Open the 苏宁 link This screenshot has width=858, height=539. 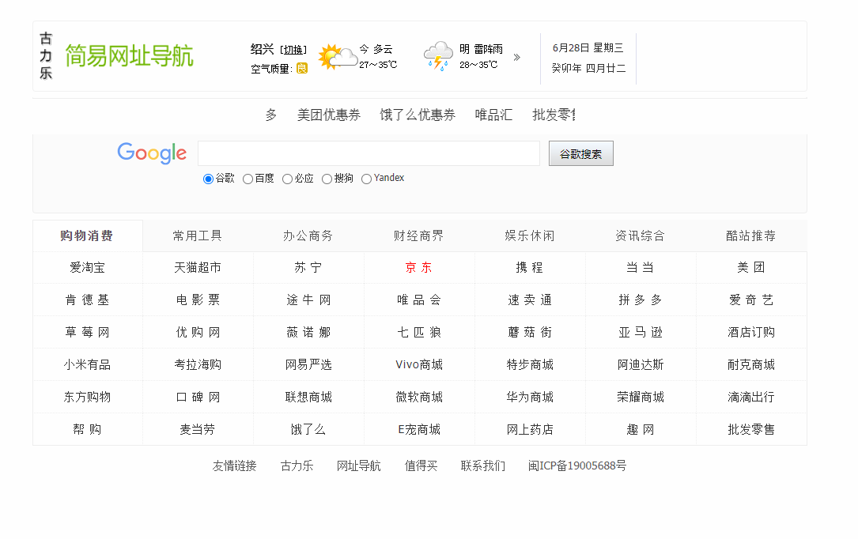(x=308, y=267)
